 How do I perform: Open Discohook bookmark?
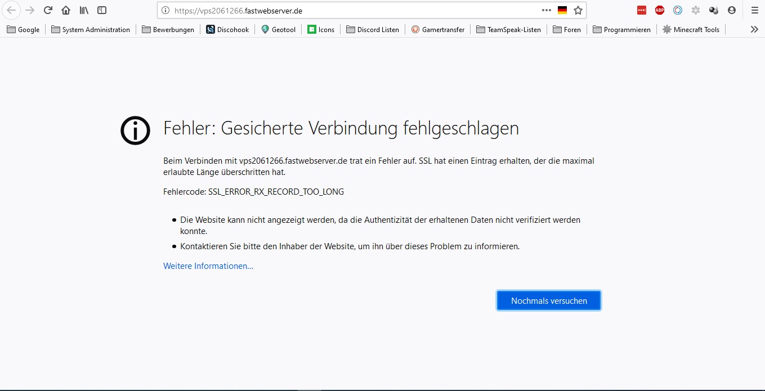pyautogui.click(x=227, y=29)
